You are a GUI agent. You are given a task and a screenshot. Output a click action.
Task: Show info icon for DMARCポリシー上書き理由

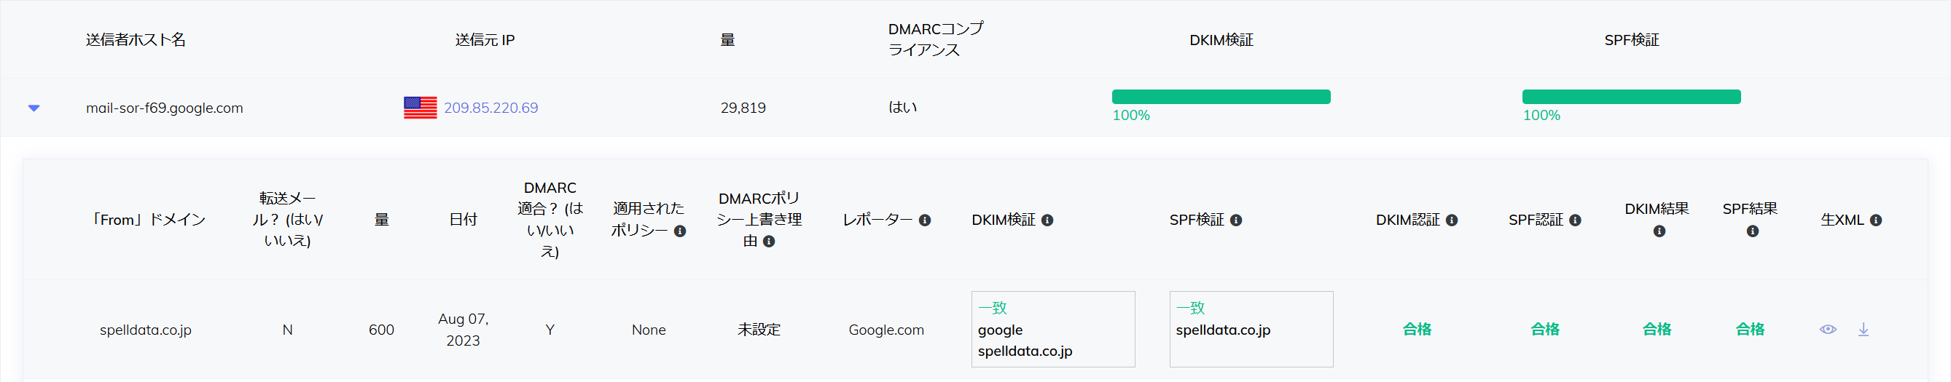coord(769,242)
